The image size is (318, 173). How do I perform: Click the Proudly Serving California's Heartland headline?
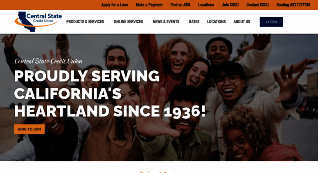click(x=110, y=94)
